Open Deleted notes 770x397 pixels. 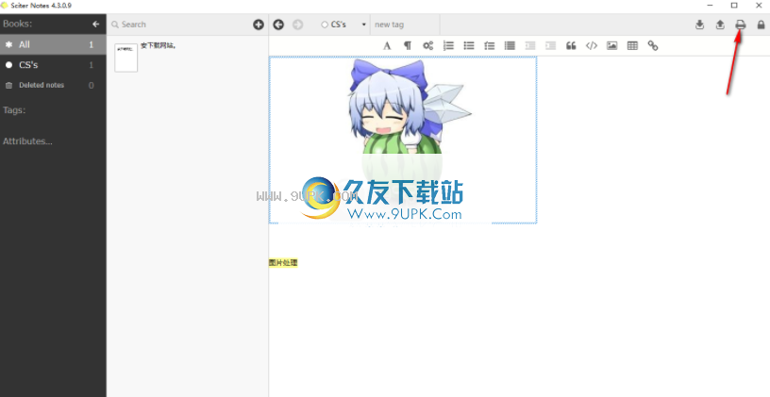[53, 86]
